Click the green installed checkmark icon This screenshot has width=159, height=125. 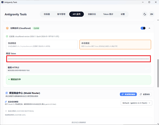pos(7,36)
